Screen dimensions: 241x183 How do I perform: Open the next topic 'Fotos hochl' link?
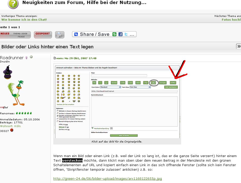(x=231, y=19)
